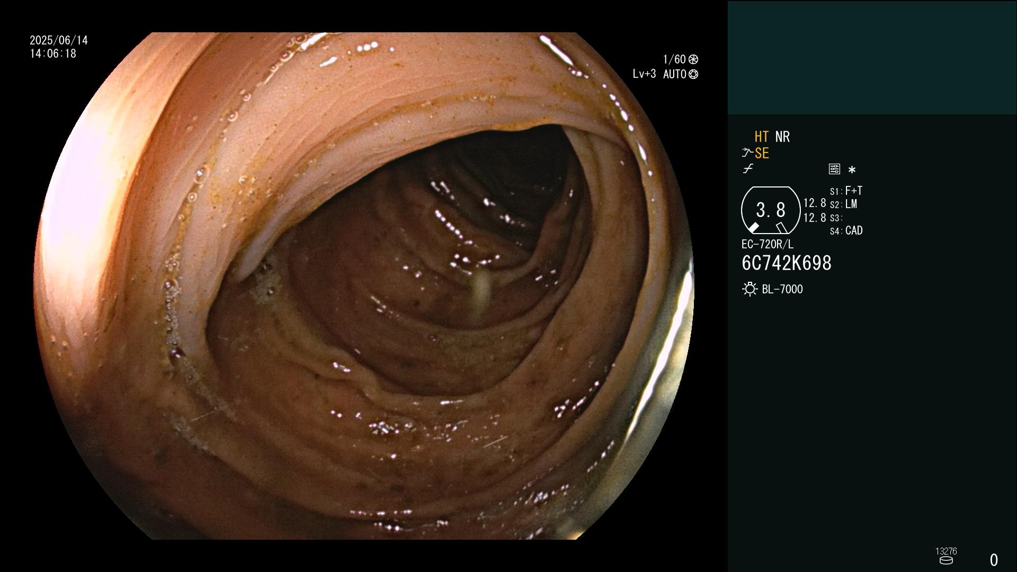Click the serial number 6C742K698
The width and height of the screenshot is (1017, 572).
pyautogui.click(x=787, y=263)
